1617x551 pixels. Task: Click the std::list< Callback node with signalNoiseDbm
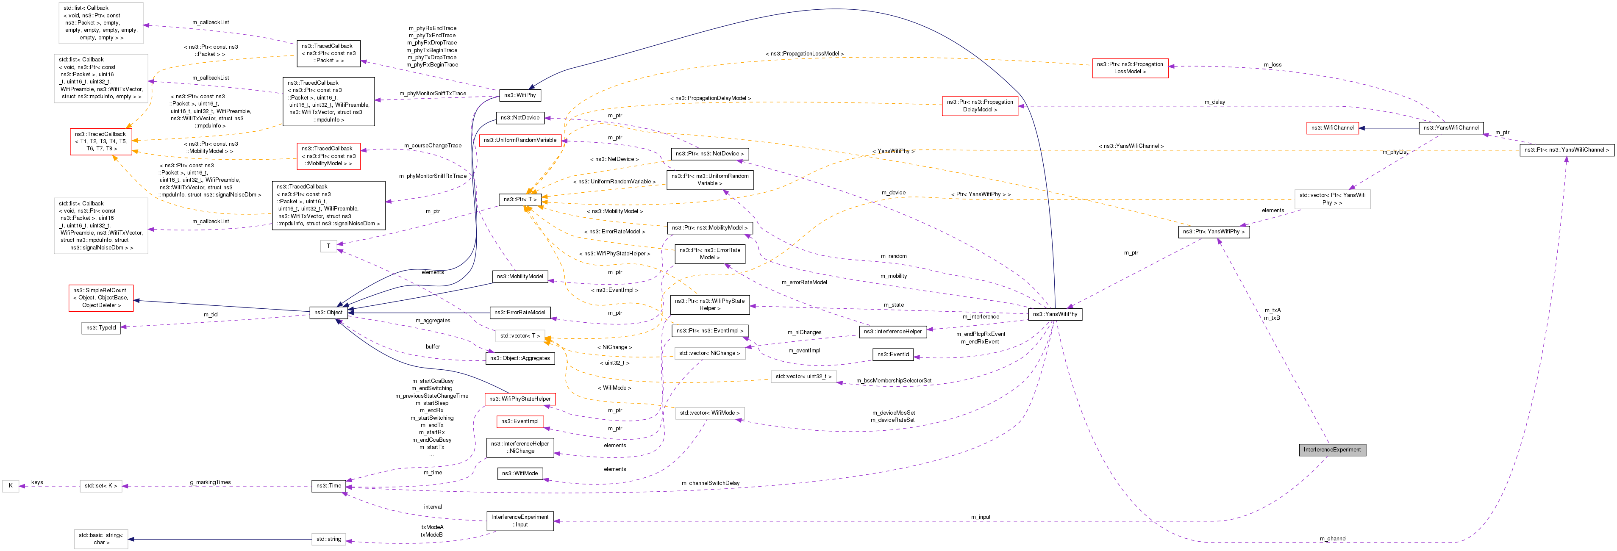point(101,226)
